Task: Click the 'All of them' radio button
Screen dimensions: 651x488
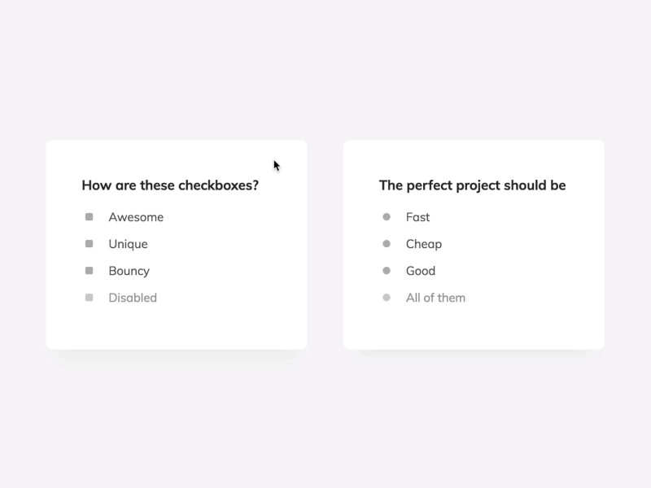Action: coord(387,297)
